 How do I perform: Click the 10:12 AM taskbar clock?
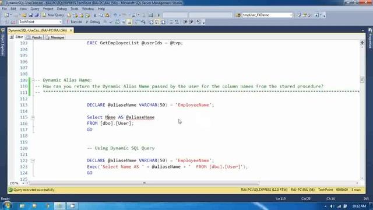[x=359, y=206]
